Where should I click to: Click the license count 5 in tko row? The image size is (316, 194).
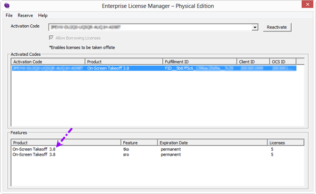pos(272,149)
